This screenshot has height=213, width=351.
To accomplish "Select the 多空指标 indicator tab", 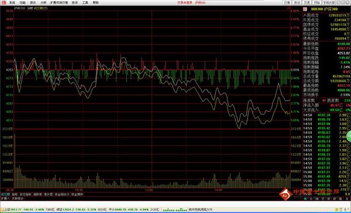I will coord(26,194).
